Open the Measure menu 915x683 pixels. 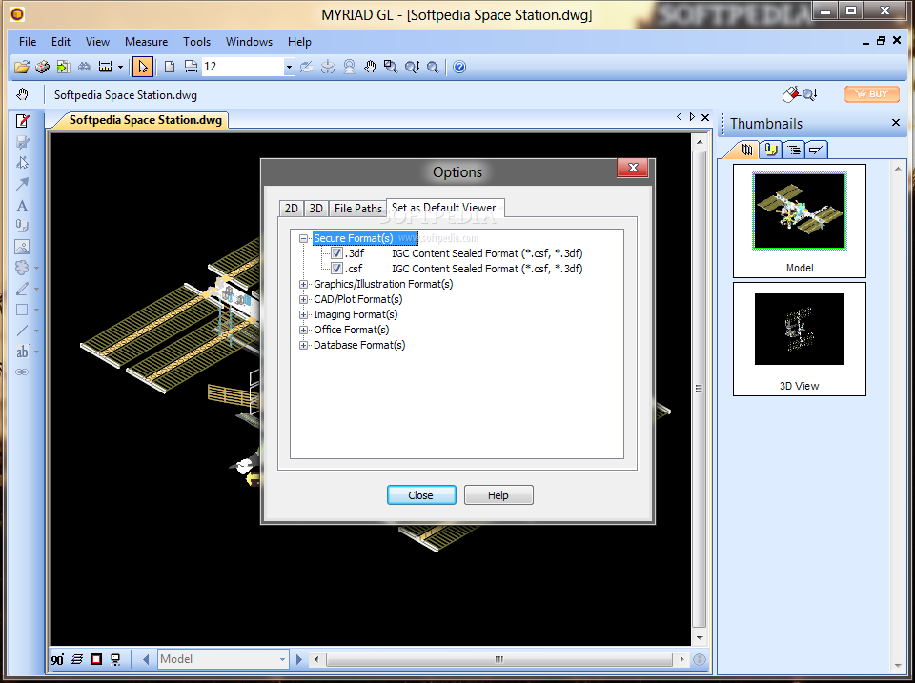click(146, 42)
